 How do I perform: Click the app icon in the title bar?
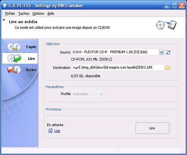[x=5, y=6]
